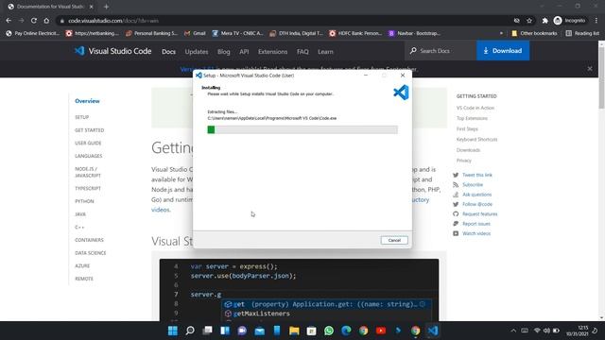Click the search magnifier icon in Search Docs
This screenshot has height=340, width=605.
tap(413, 50)
